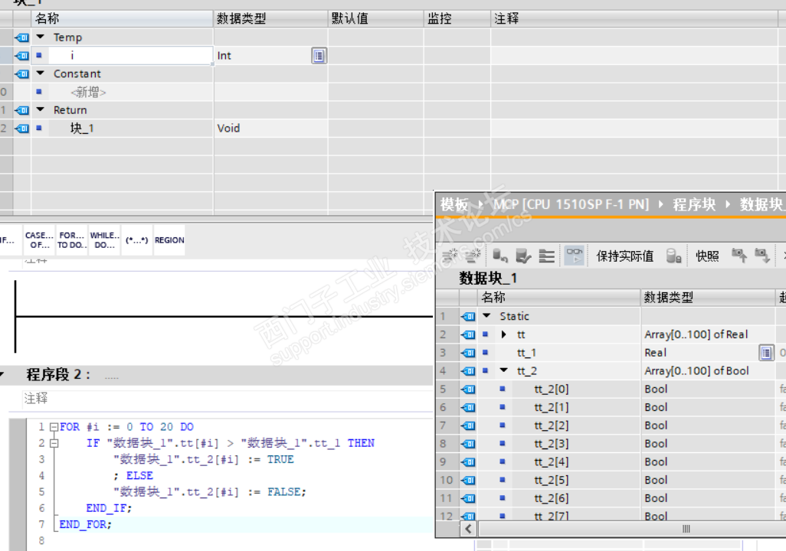Image resolution: width=786 pixels, height=551 pixels.
Task: Select tt_2[0] row in data block
Action: tap(611, 390)
